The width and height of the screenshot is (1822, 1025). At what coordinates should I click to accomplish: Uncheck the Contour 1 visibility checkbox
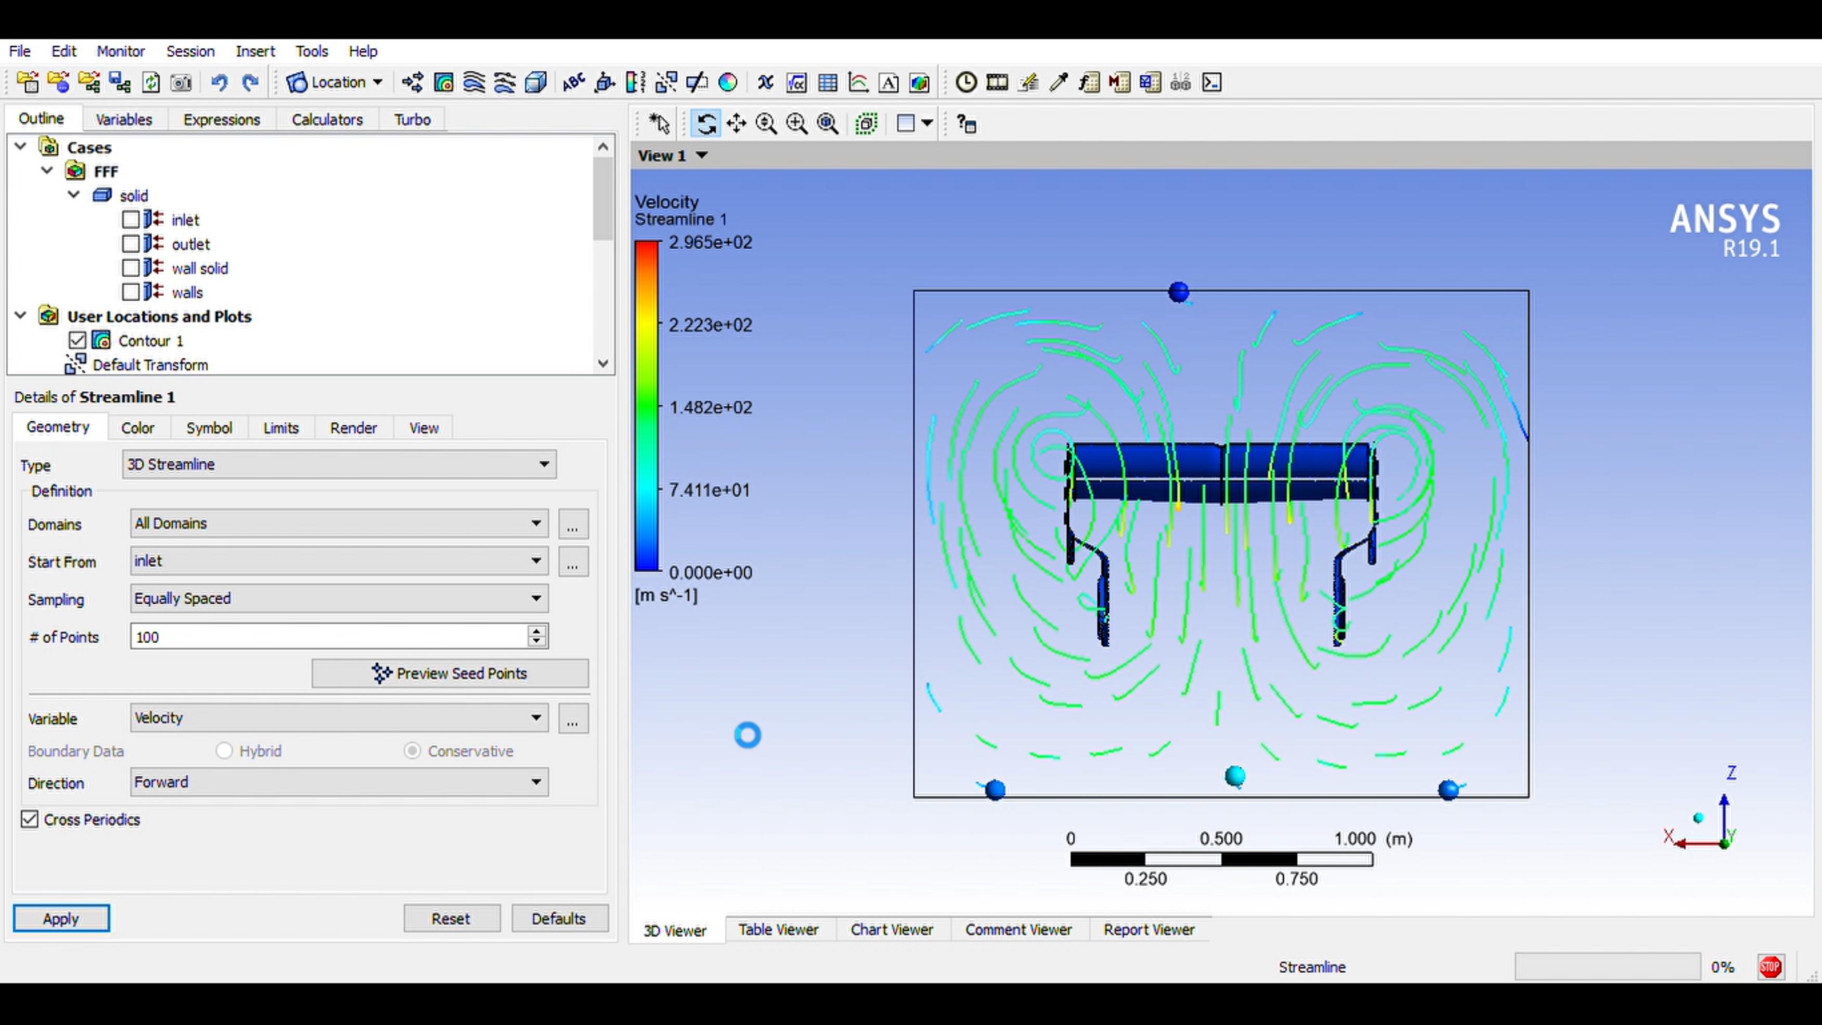[77, 341]
